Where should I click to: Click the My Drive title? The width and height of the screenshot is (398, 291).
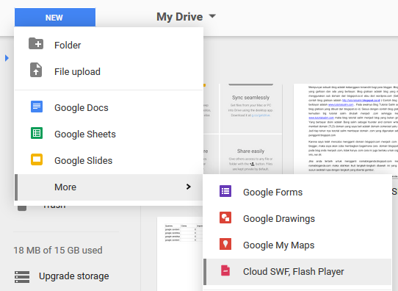coord(179,17)
